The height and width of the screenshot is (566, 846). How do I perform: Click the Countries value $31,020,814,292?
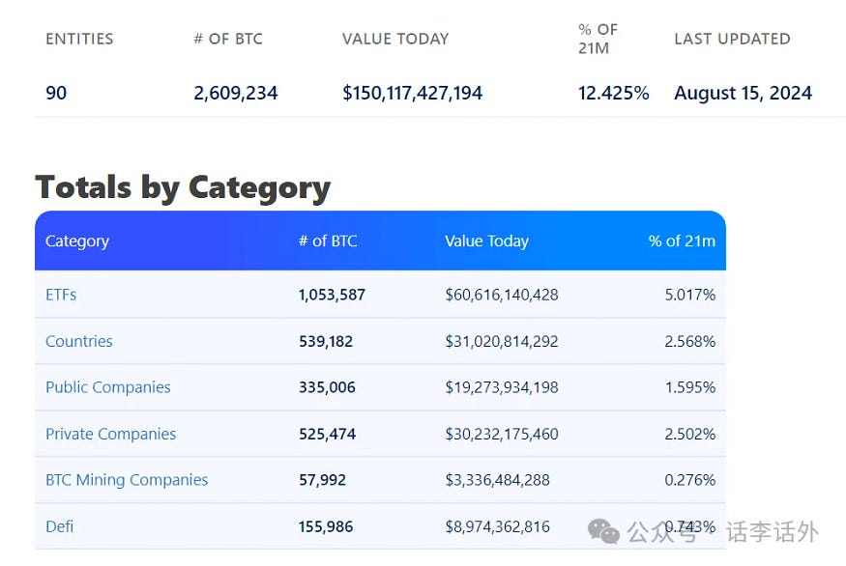[501, 341]
